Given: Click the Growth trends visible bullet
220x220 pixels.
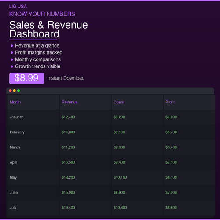Looking at the screenshot, I should pos(38,66).
